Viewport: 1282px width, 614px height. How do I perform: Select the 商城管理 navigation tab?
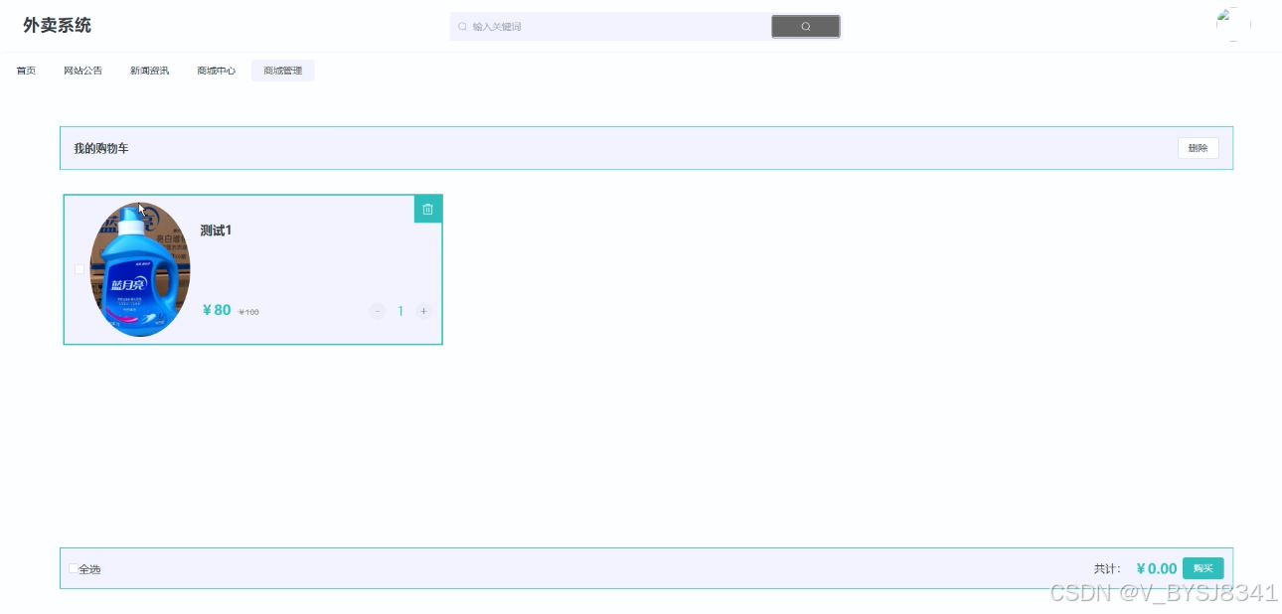coord(283,71)
